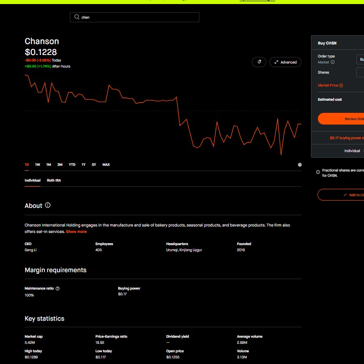
Task: Click the Volume value 3.13M
Action: [x=242, y=357]
